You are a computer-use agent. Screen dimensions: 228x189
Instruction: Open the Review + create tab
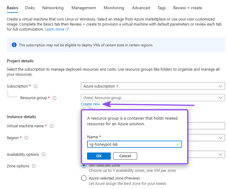[187, 8]
